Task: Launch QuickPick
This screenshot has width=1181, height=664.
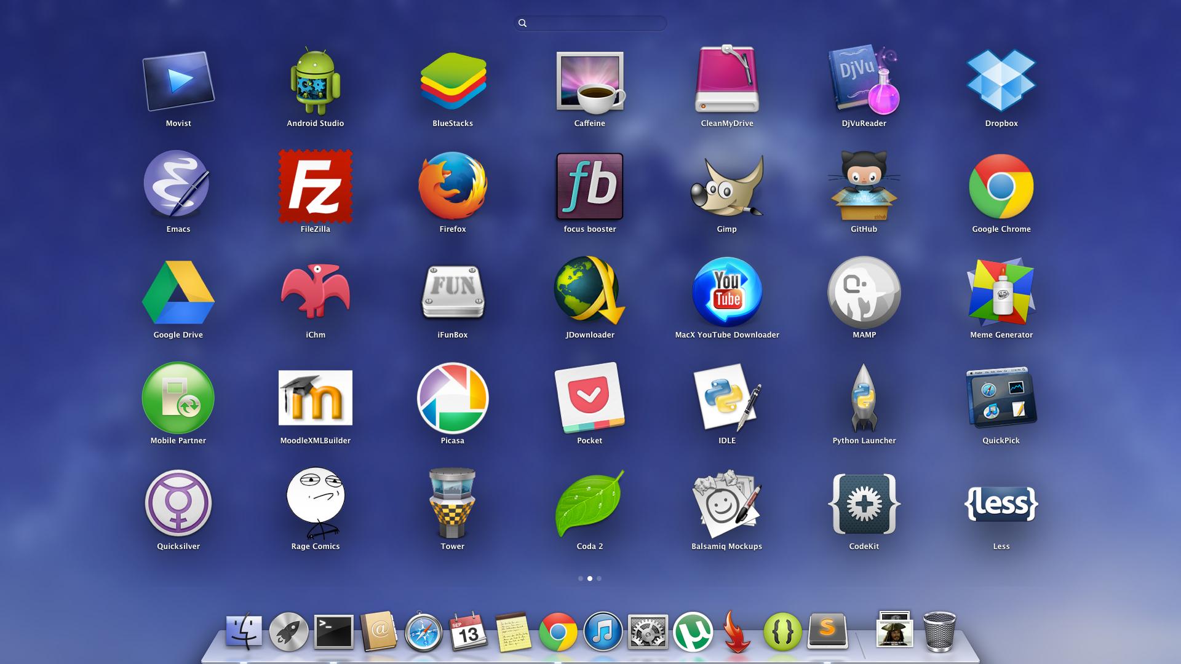Action: (x=1001, y=398)
